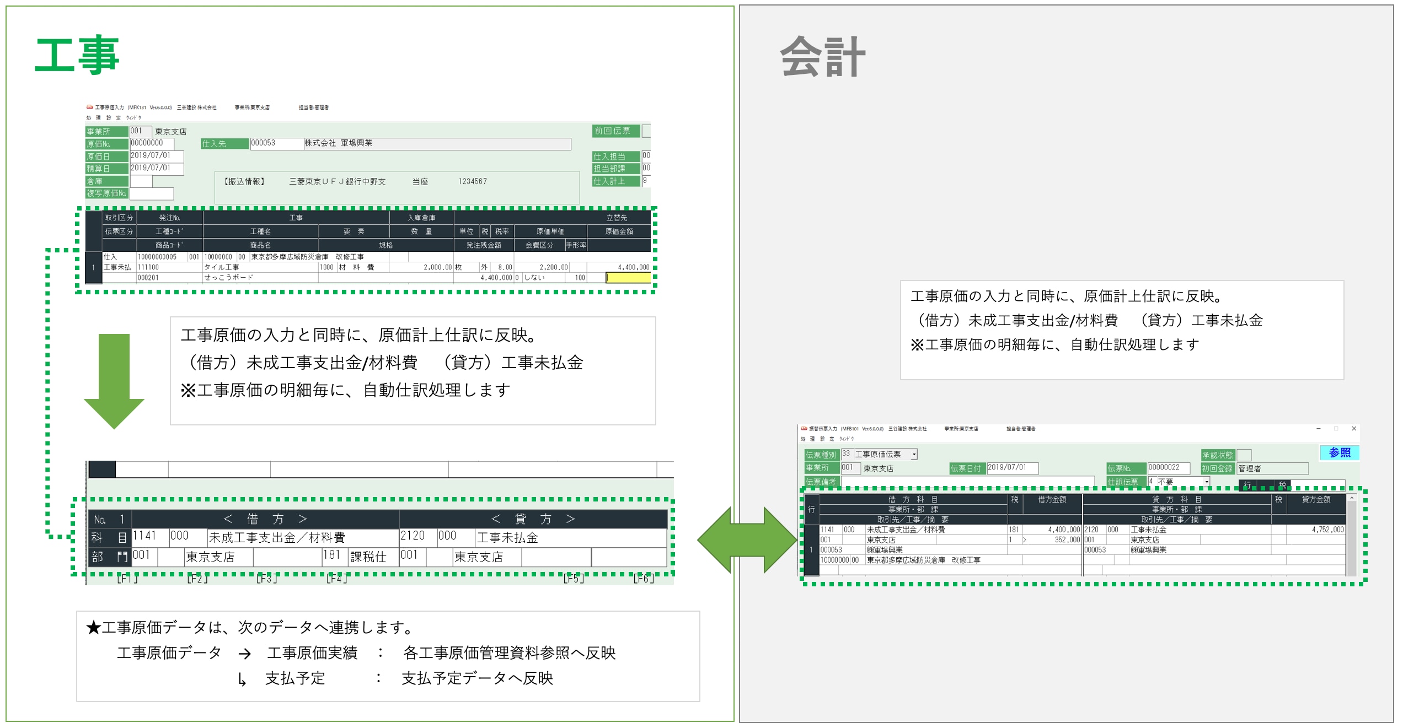Click the 伝票日付 field showing 2019/07/01

tap(1013, 467)
